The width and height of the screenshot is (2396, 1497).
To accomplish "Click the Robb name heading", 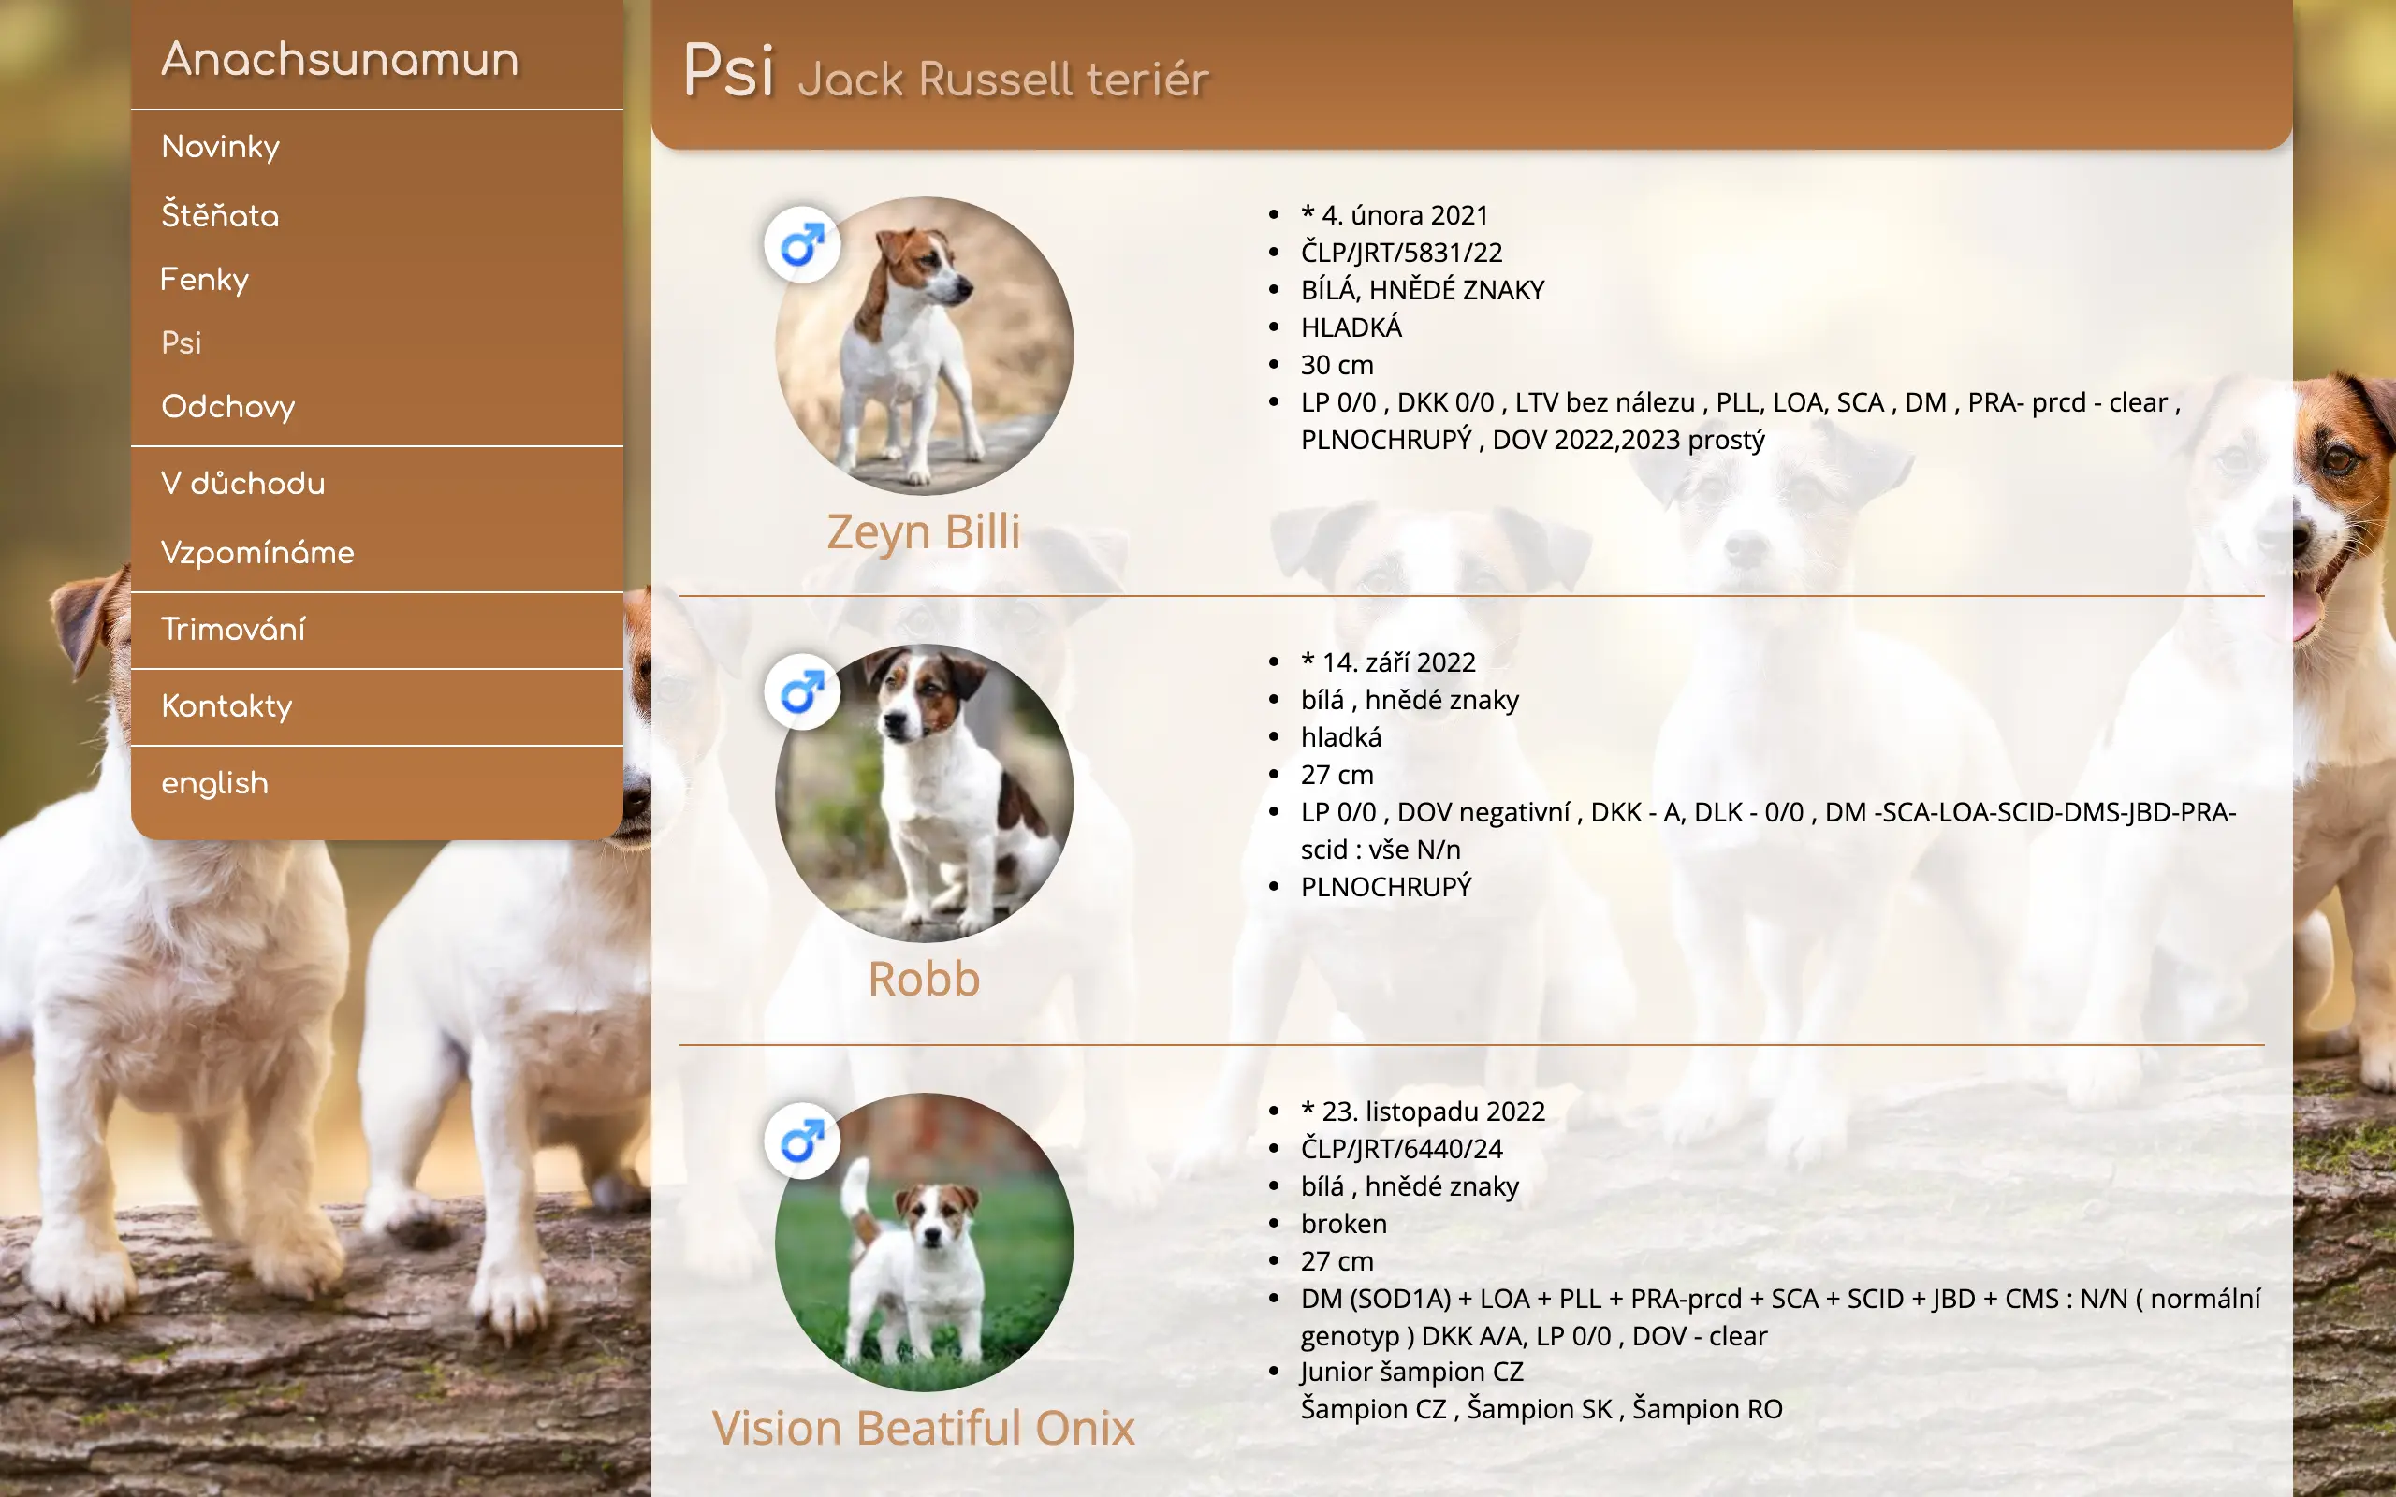I will (x=924, y=980).
